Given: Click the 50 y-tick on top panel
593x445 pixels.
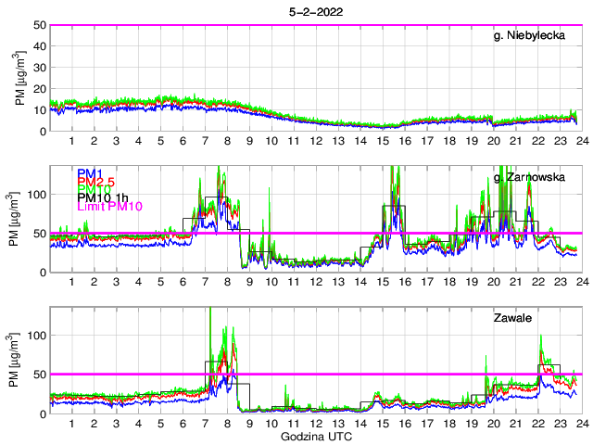Looking at the screenshot, I should [x=41, y=25].
